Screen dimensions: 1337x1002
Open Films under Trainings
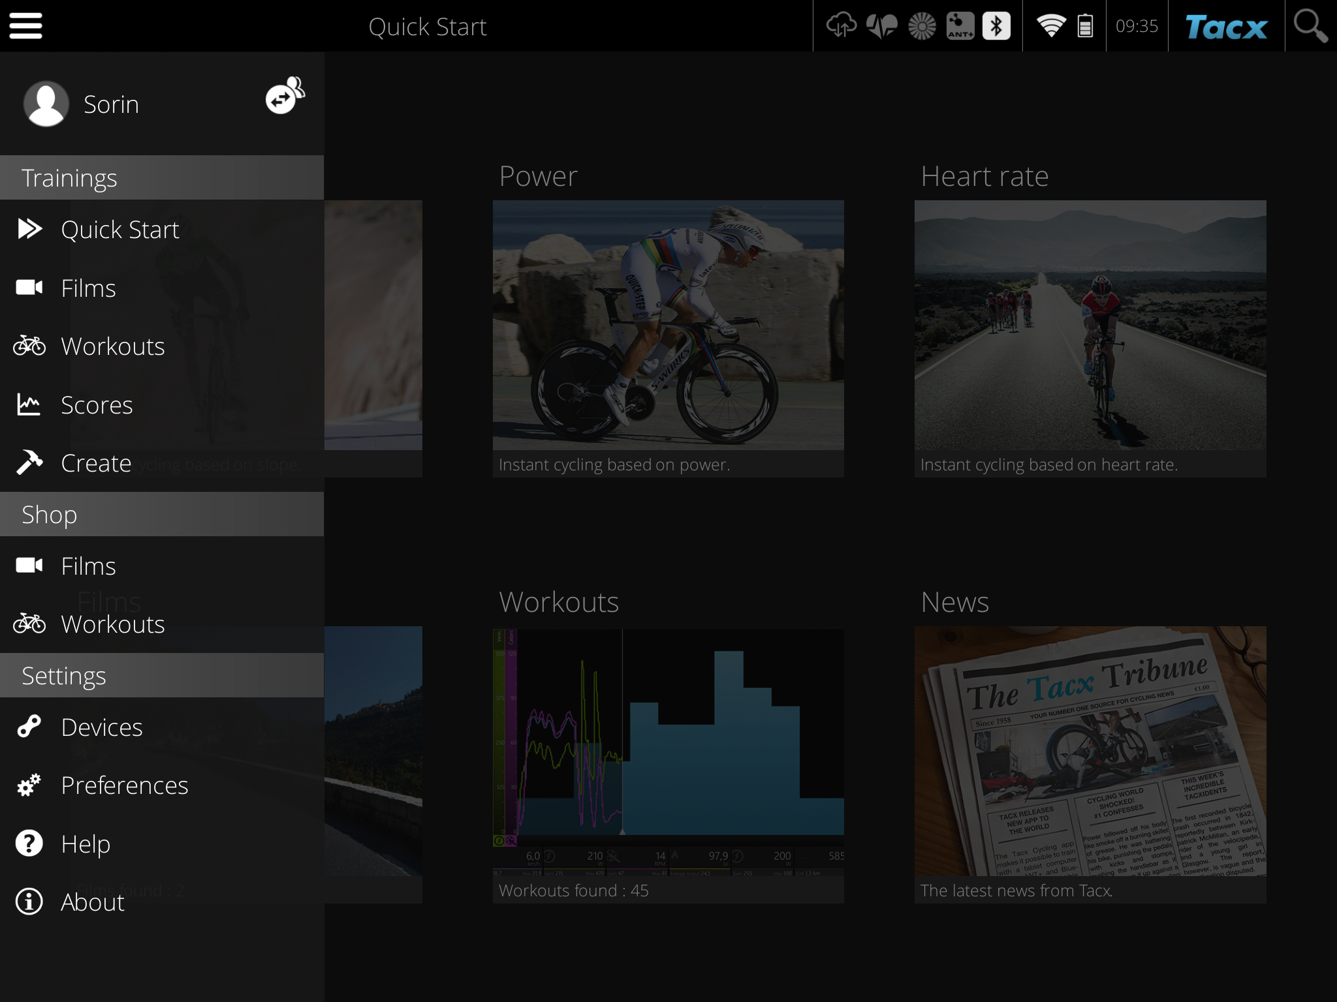(162, 288)
